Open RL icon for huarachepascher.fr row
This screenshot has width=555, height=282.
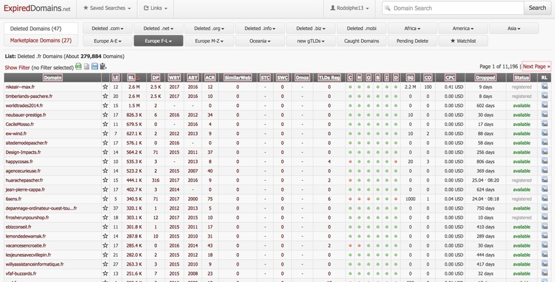[x=545, y=180]
